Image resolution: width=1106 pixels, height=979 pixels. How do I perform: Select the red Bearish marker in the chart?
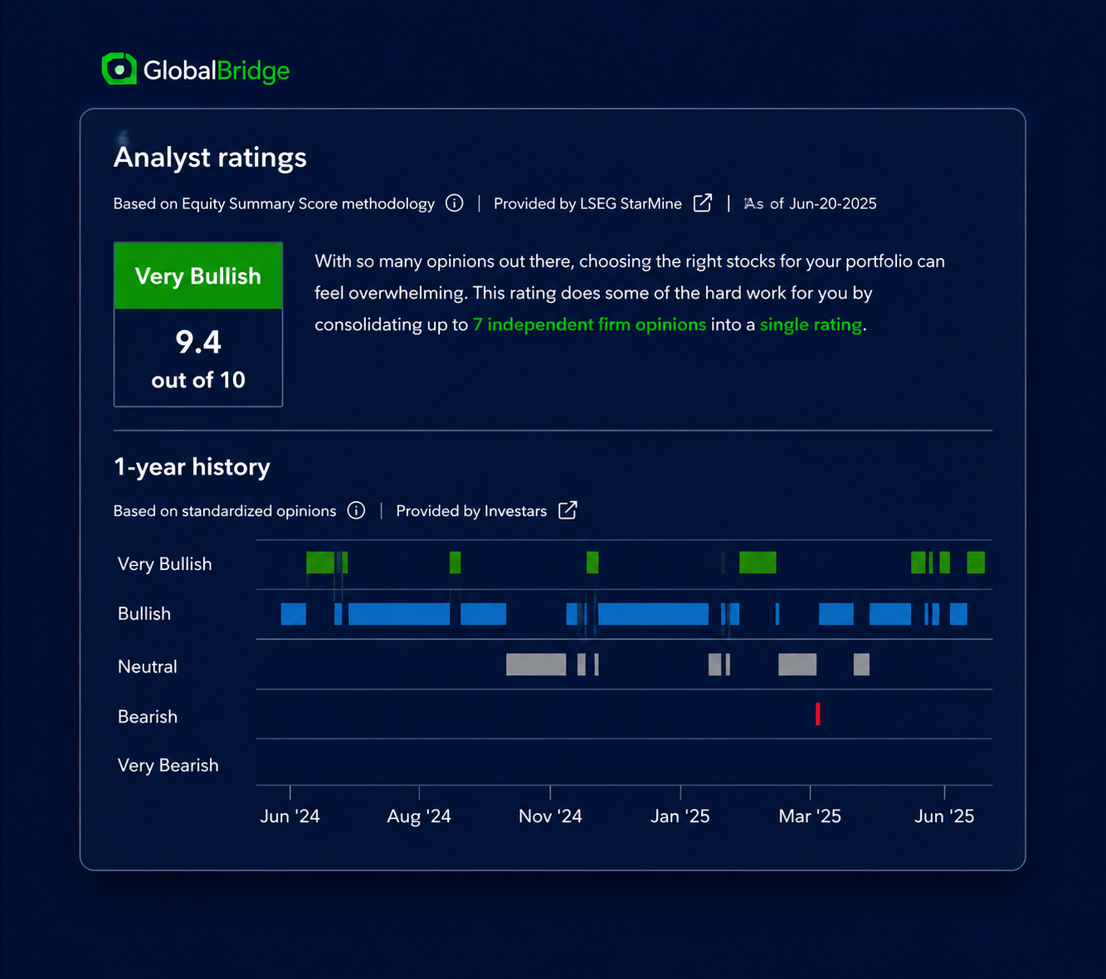pyautogui.click(x=818, y=714)
